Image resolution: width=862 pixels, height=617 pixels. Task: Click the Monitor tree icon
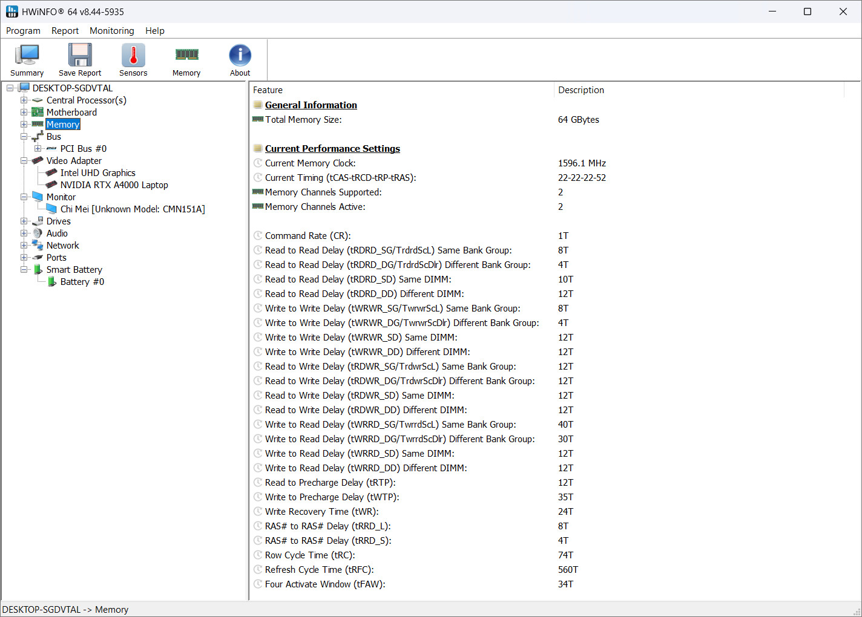[38, 197]
